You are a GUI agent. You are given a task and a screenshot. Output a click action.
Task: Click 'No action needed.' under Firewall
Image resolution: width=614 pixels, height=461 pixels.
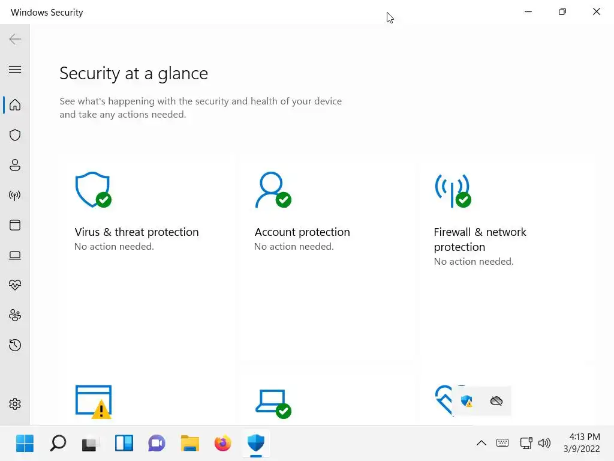coord(474,262)
